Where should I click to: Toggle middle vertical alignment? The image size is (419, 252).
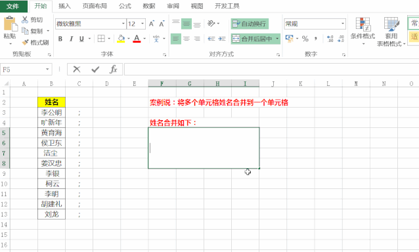pyautogui.click(x=187, y=24)
